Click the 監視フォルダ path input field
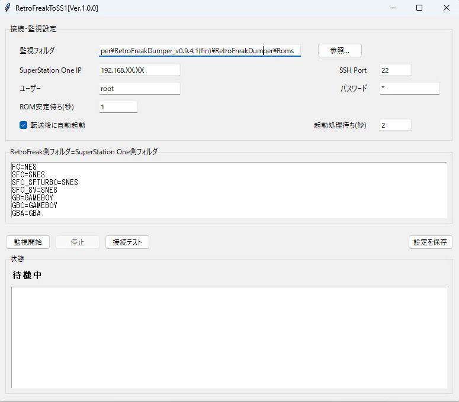Screen dimensions: 459x402 click(x=200, y=50)
